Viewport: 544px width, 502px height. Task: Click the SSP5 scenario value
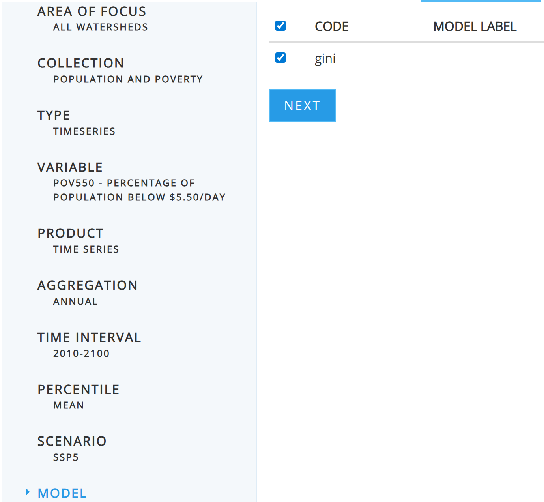tap(66, 457)
